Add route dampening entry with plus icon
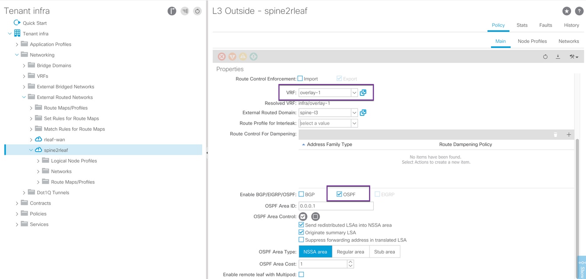 pos(569,134)
